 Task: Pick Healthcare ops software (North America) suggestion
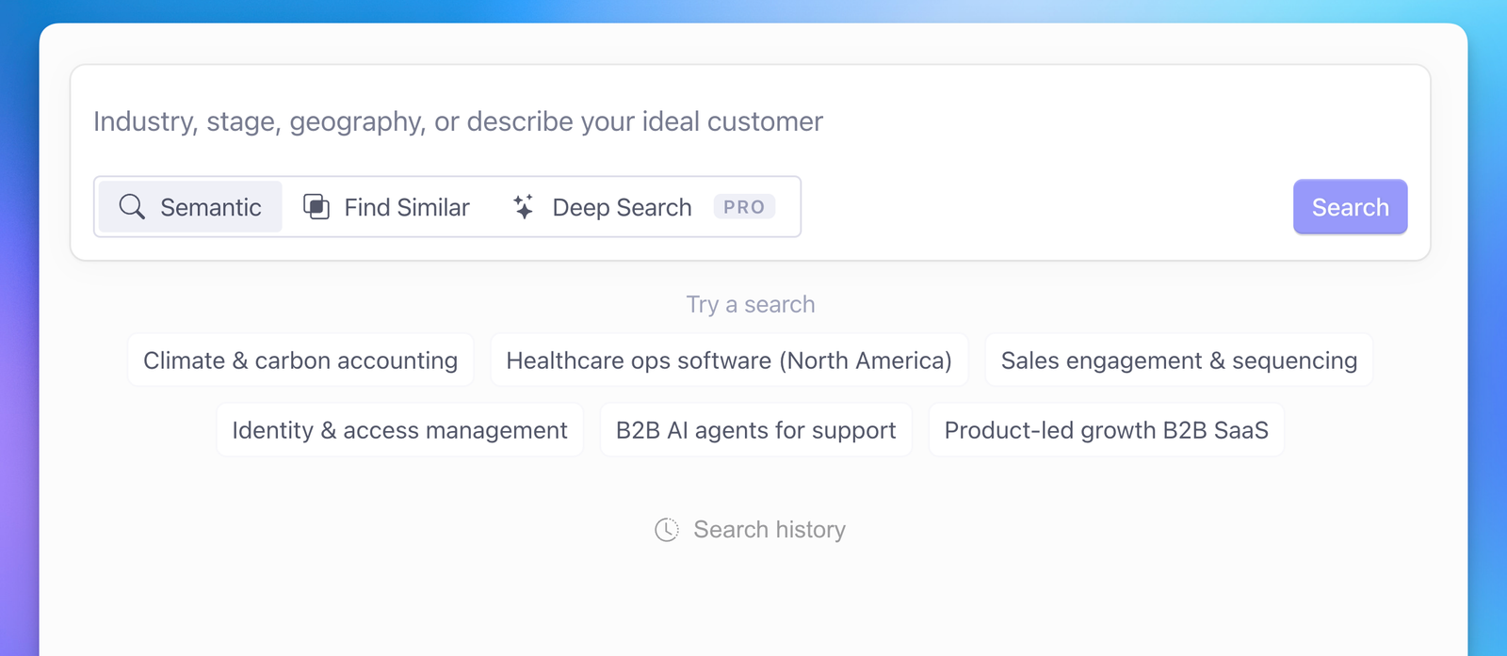coord(729,360)
